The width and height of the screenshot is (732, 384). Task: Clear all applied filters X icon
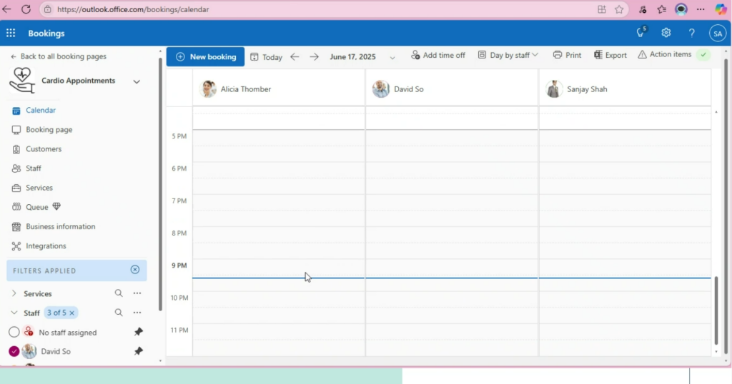point(135,270)
